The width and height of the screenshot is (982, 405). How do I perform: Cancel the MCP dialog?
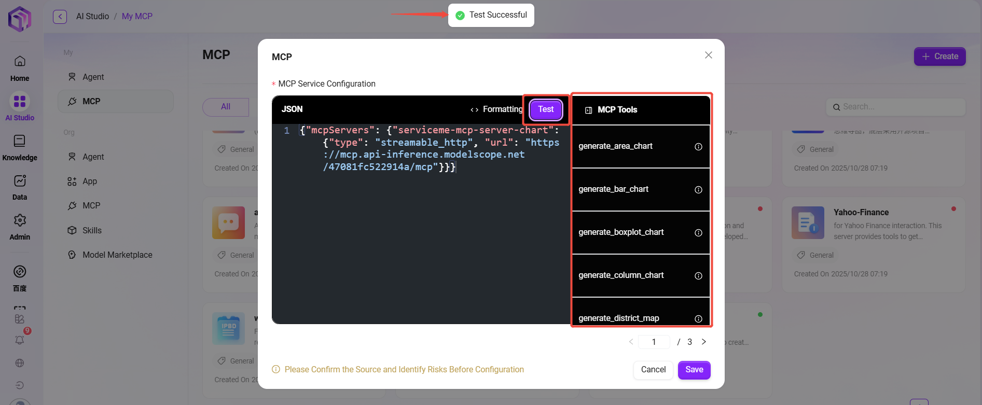coord(653,370)
